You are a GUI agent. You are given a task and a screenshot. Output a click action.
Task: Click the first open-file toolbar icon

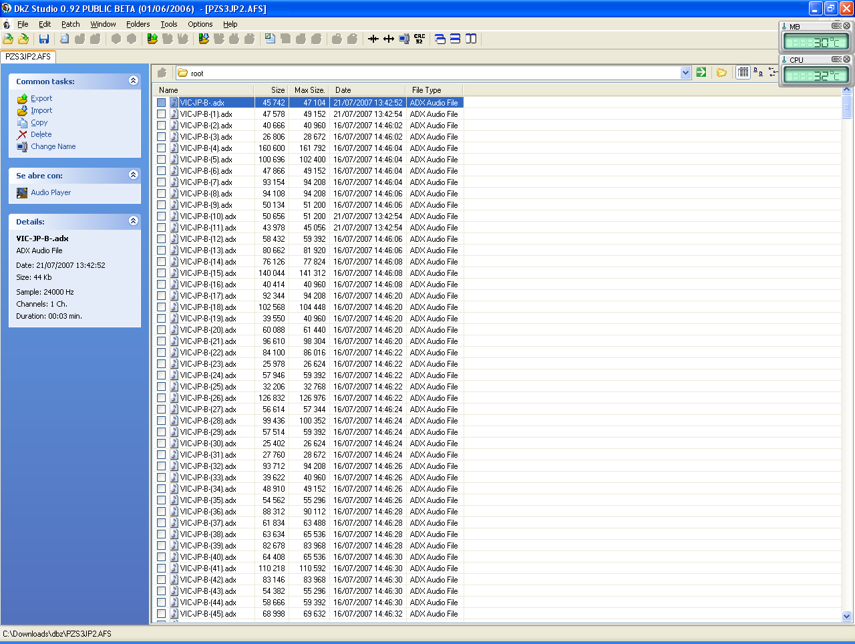click(8, 39)
